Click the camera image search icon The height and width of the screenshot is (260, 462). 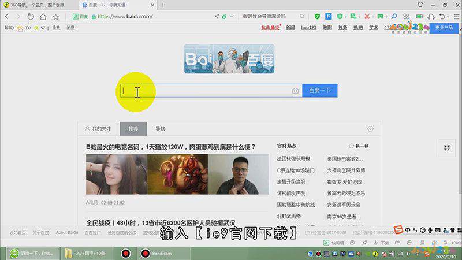click(x=295, y=91)
